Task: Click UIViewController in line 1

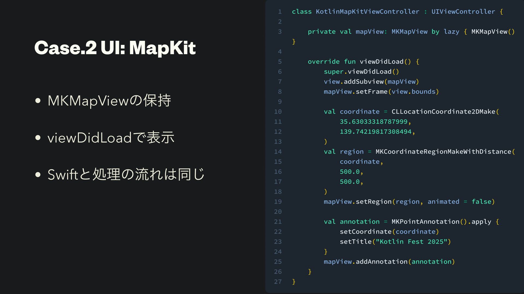Action: [x=463, y=12]
